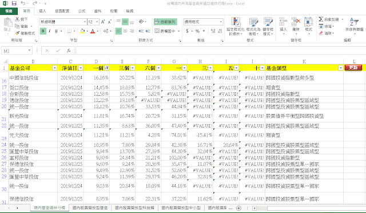Image resolution: width=366 pixels, height=213 pixels.
Task: Toggle center horizontal alignment
Action: click(x=125, y=31)
